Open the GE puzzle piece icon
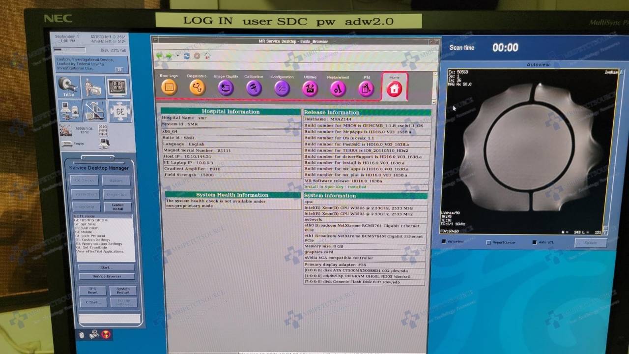 click(120, 111)
